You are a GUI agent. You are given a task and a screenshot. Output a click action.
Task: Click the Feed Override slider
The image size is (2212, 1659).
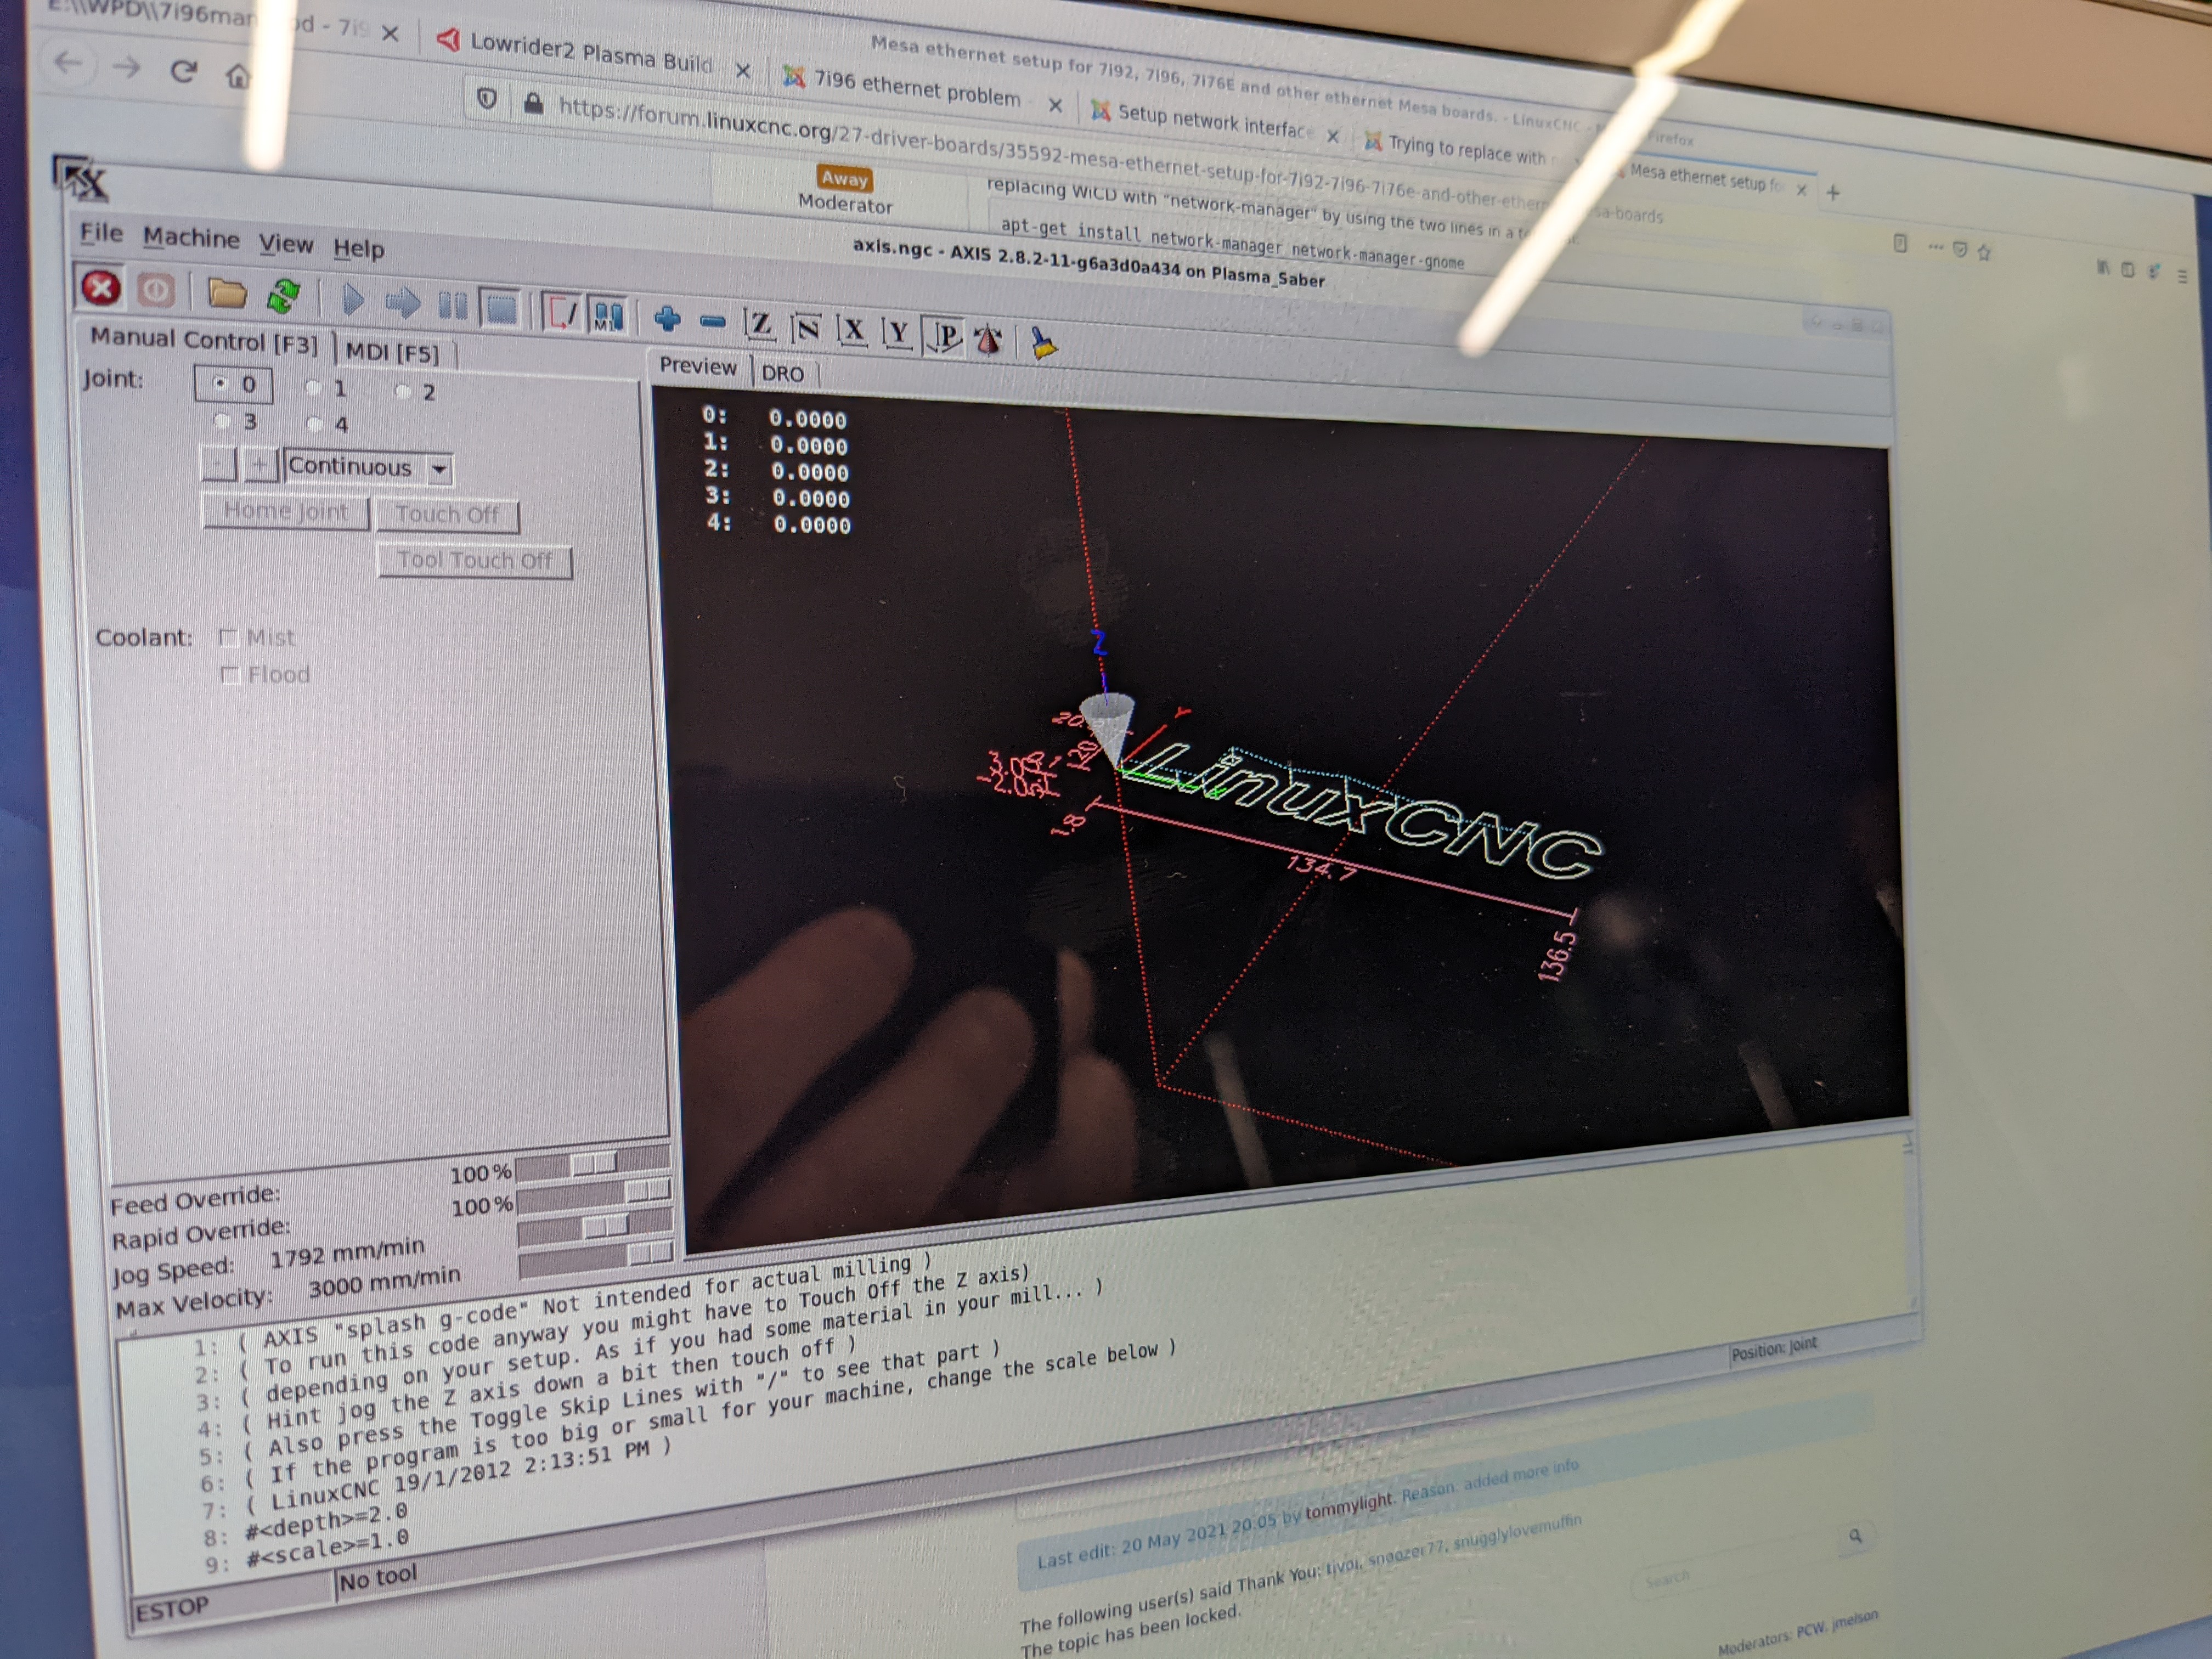point(593,1164)
